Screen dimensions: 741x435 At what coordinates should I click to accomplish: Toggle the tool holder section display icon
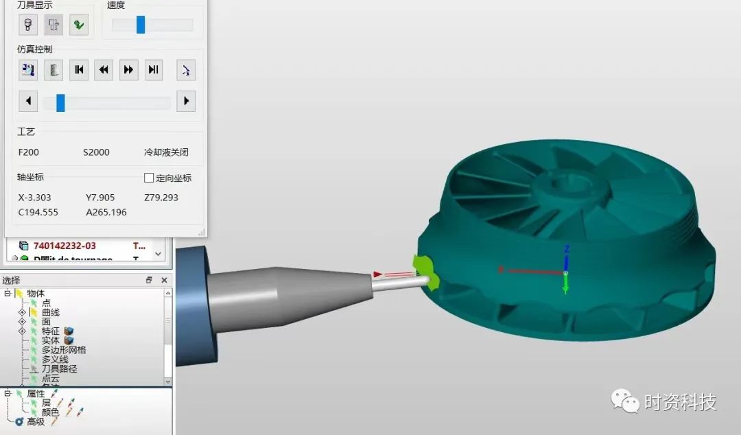coord(54,24)
